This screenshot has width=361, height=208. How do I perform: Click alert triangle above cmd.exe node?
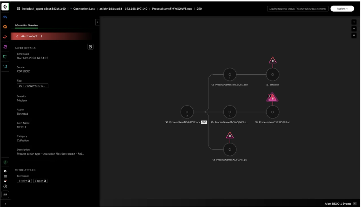pos(272,61)
